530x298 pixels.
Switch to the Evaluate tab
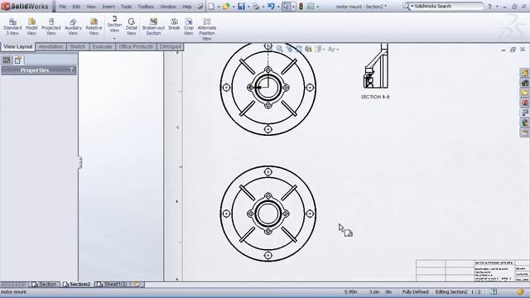click(x=102, y=46)
